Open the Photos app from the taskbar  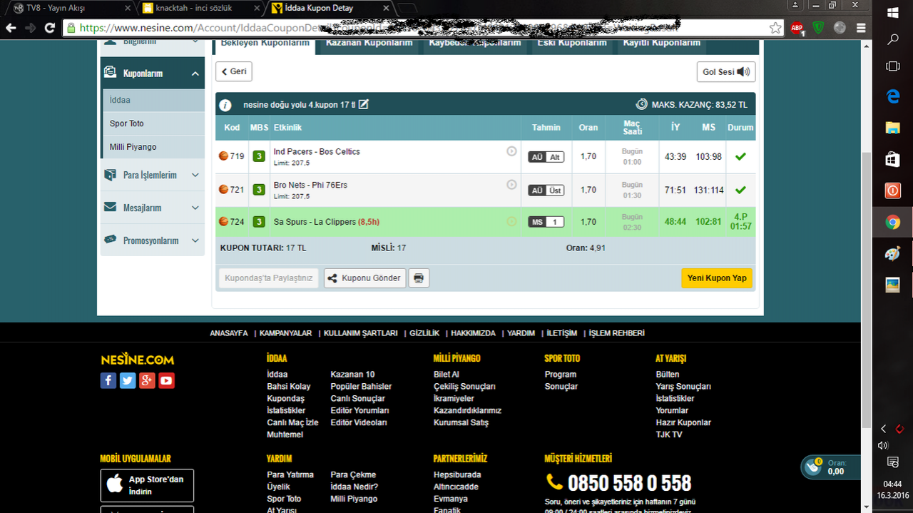tap(892, 285)
